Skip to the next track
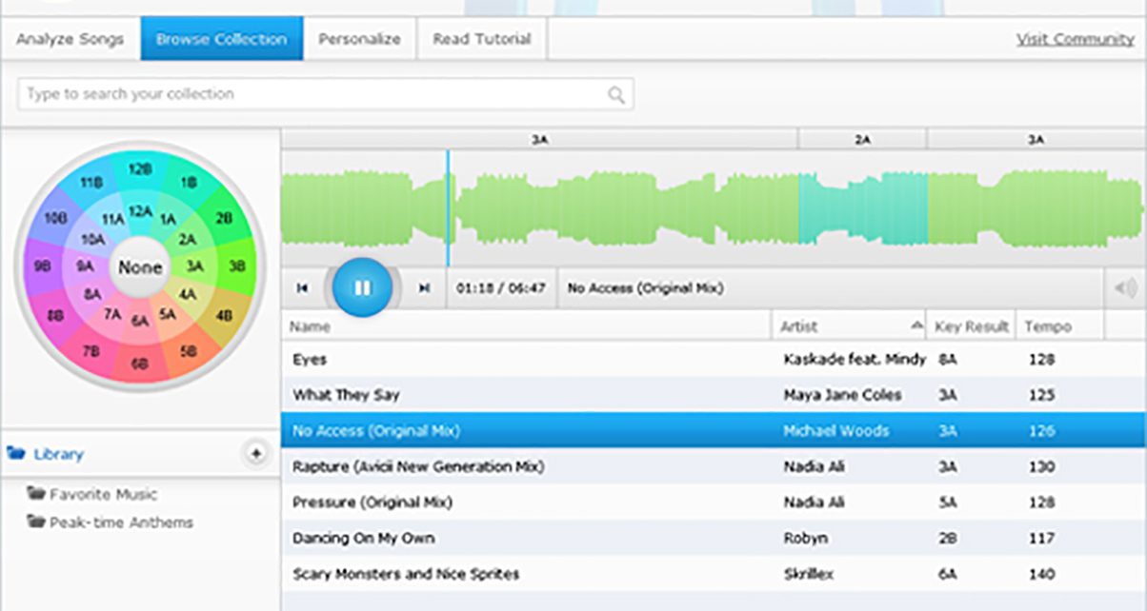The height and width of the screenshot is (611, 1147). coord(425,288)
